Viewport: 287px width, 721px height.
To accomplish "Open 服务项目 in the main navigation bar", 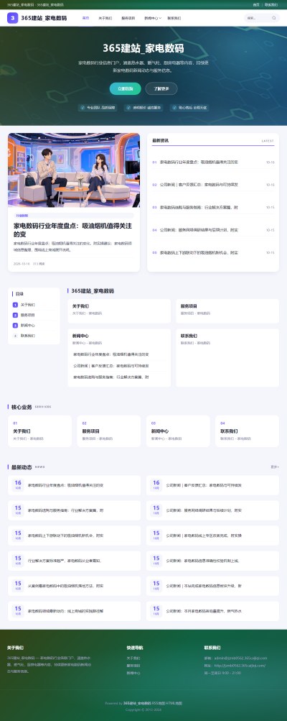I will pos(128,19).
